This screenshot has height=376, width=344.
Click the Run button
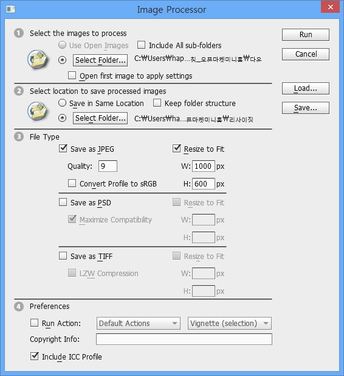(306, 35)
